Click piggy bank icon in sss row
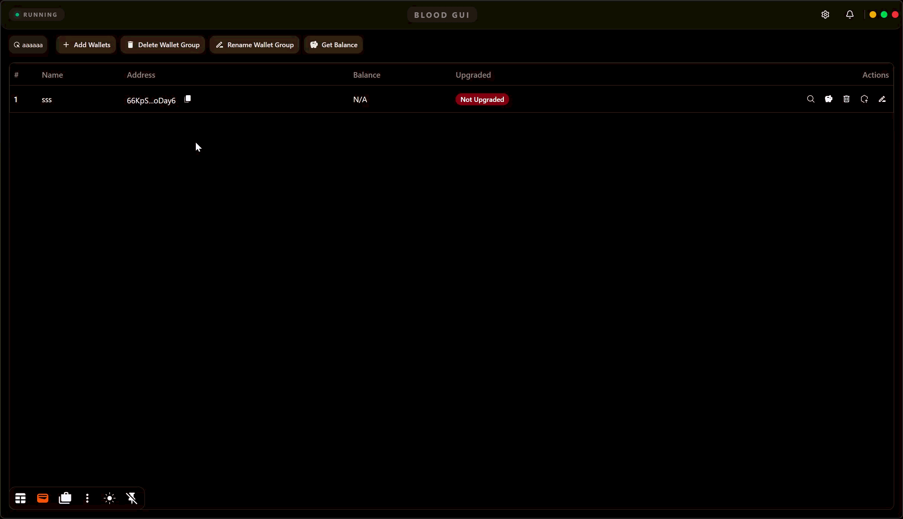Viewport: 903px width, 519px height. coord(828,99)
